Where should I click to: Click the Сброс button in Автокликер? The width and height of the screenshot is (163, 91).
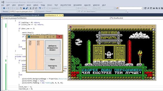tap(53, 59)
